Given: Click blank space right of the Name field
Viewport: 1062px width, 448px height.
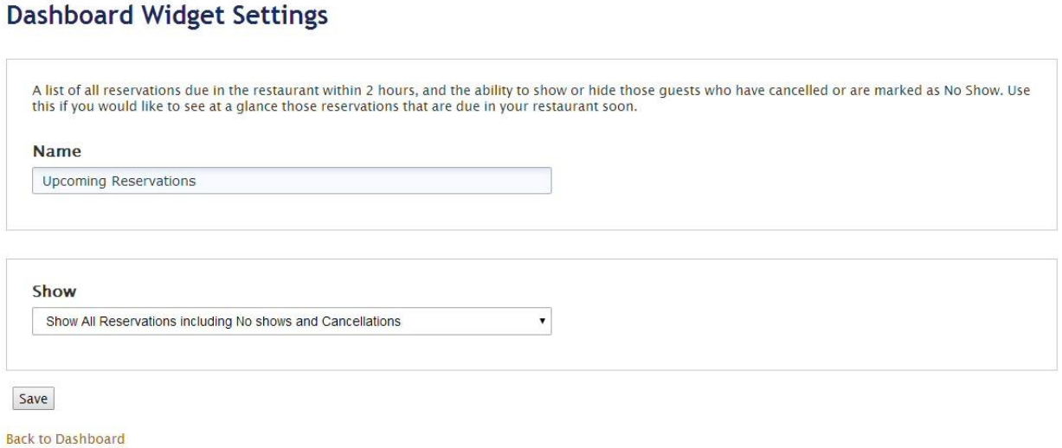Looking at the screenshot, I should click(779, 182).
